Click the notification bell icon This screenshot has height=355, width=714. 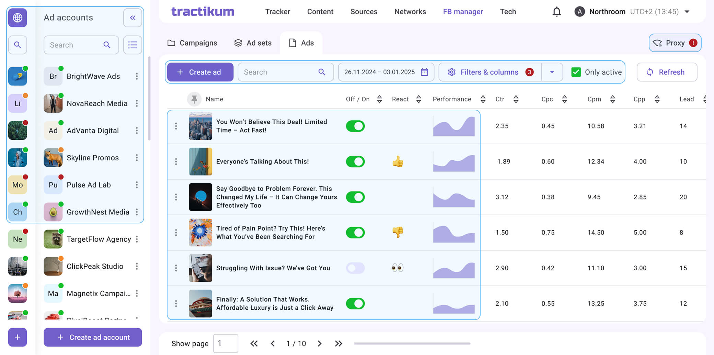tap(556, 12)
